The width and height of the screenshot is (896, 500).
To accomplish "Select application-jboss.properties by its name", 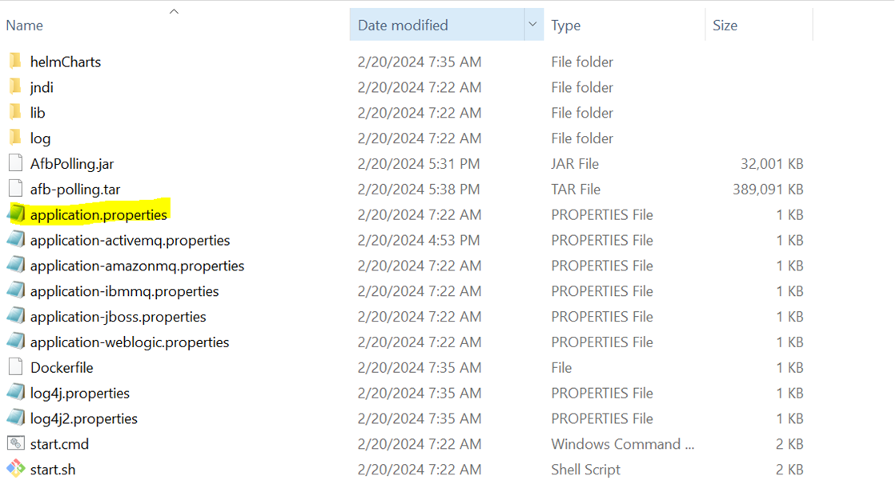I will point(120,316).
